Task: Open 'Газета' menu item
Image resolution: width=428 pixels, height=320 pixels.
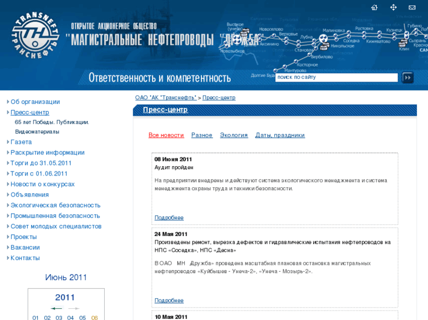Action: tap(21, 142)
